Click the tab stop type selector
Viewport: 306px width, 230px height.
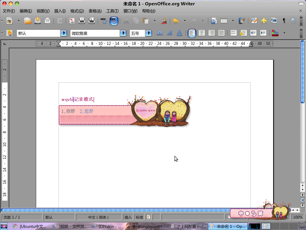tap(5, 43)
